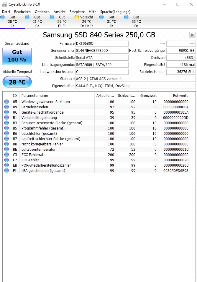Click the Gut 100 % health status button

[17, 56]
